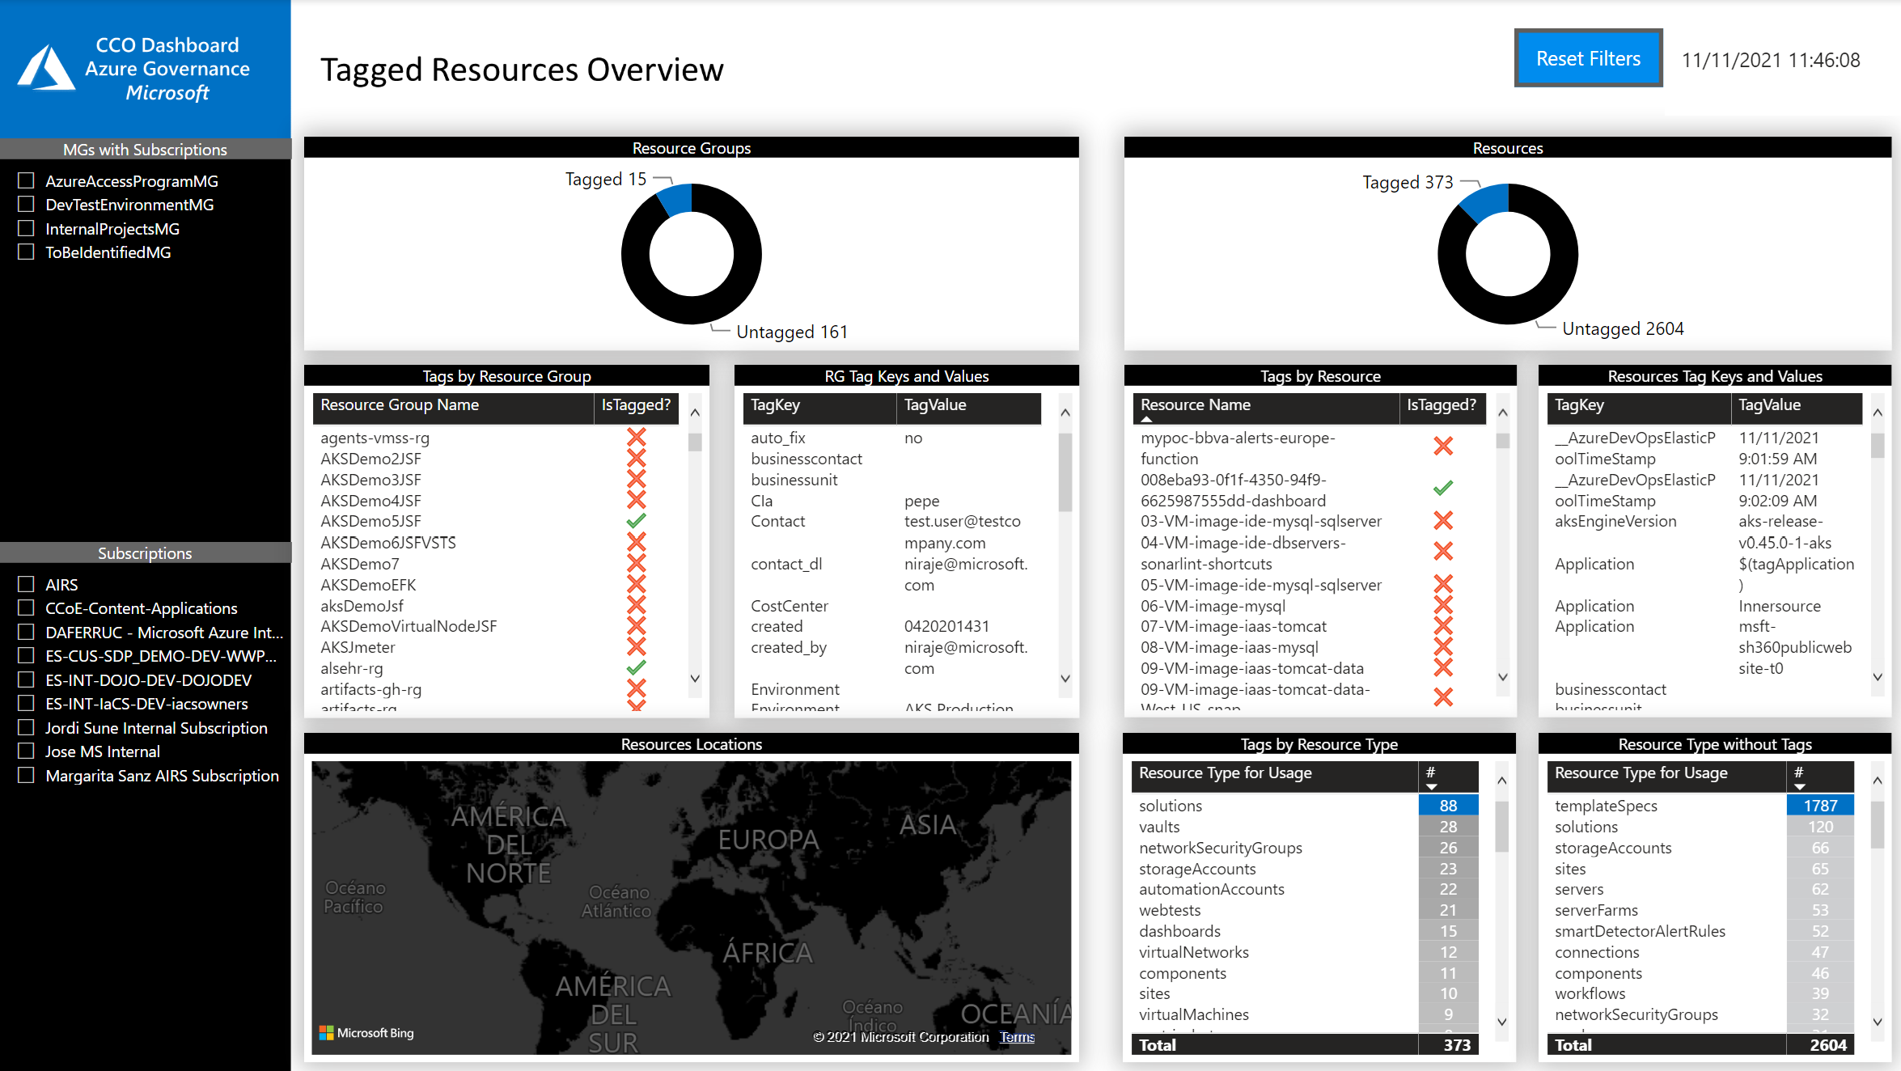
Task: Click scroll up arrow in RG Tag Keys table
Action: pos(1065,413)
